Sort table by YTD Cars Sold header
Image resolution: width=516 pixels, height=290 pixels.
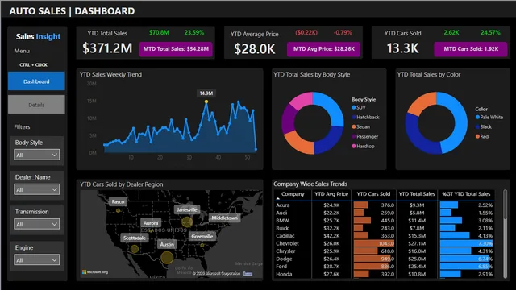point(373,194)
